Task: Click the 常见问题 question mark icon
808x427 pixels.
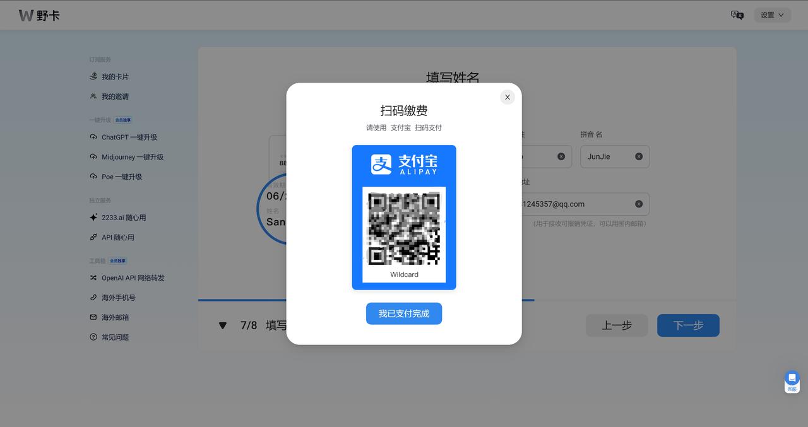Action: tap(93, 337)
